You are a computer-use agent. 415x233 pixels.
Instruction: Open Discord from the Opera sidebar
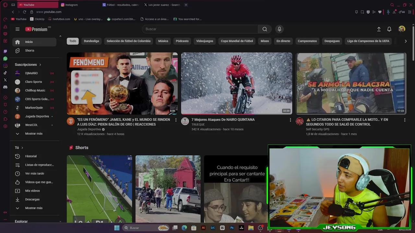pyautogui.click(x=5, y=87)
